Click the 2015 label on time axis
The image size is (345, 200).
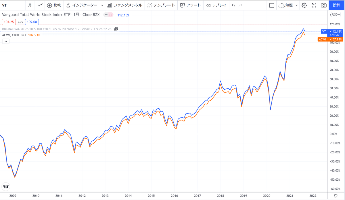[x=151, y=196]
